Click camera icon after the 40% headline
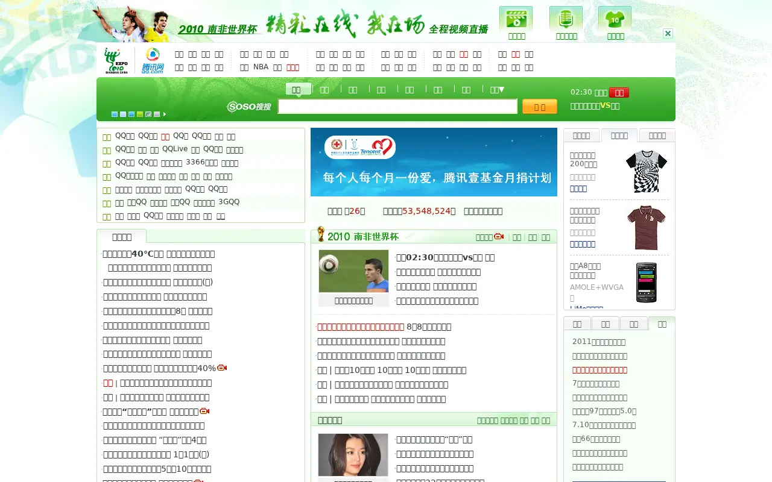This screenshot has width=772, height=482. (x=222, y=368)
